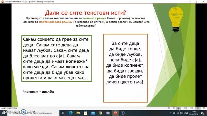207x116 pixels.
Task: Open the Mail app from the taskbar
Action: [x=93, y=113]
